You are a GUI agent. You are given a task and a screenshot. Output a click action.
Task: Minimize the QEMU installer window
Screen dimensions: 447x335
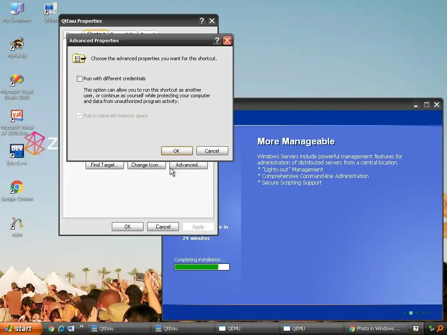tap(416, 105)
